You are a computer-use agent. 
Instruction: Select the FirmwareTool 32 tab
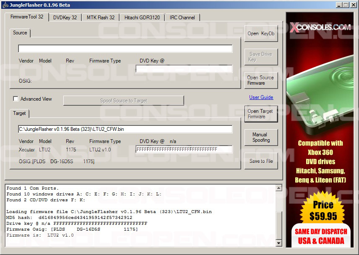coord(27,17)
